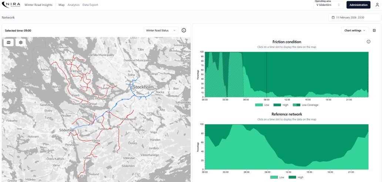Open map settings gear button
This screenshot has height=182, width=382.
(x=21, y=42)
